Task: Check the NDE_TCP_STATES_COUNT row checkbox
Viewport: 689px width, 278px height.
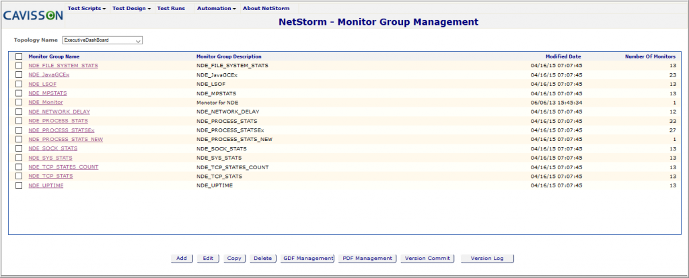Action: [19, 167]
